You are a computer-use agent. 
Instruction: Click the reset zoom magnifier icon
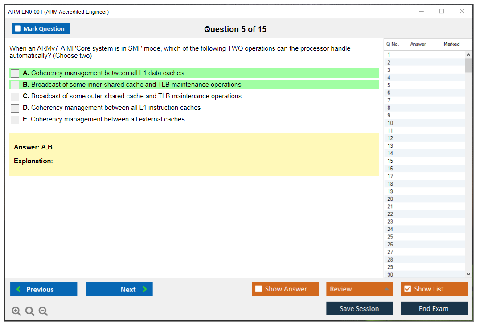point(30,311)
